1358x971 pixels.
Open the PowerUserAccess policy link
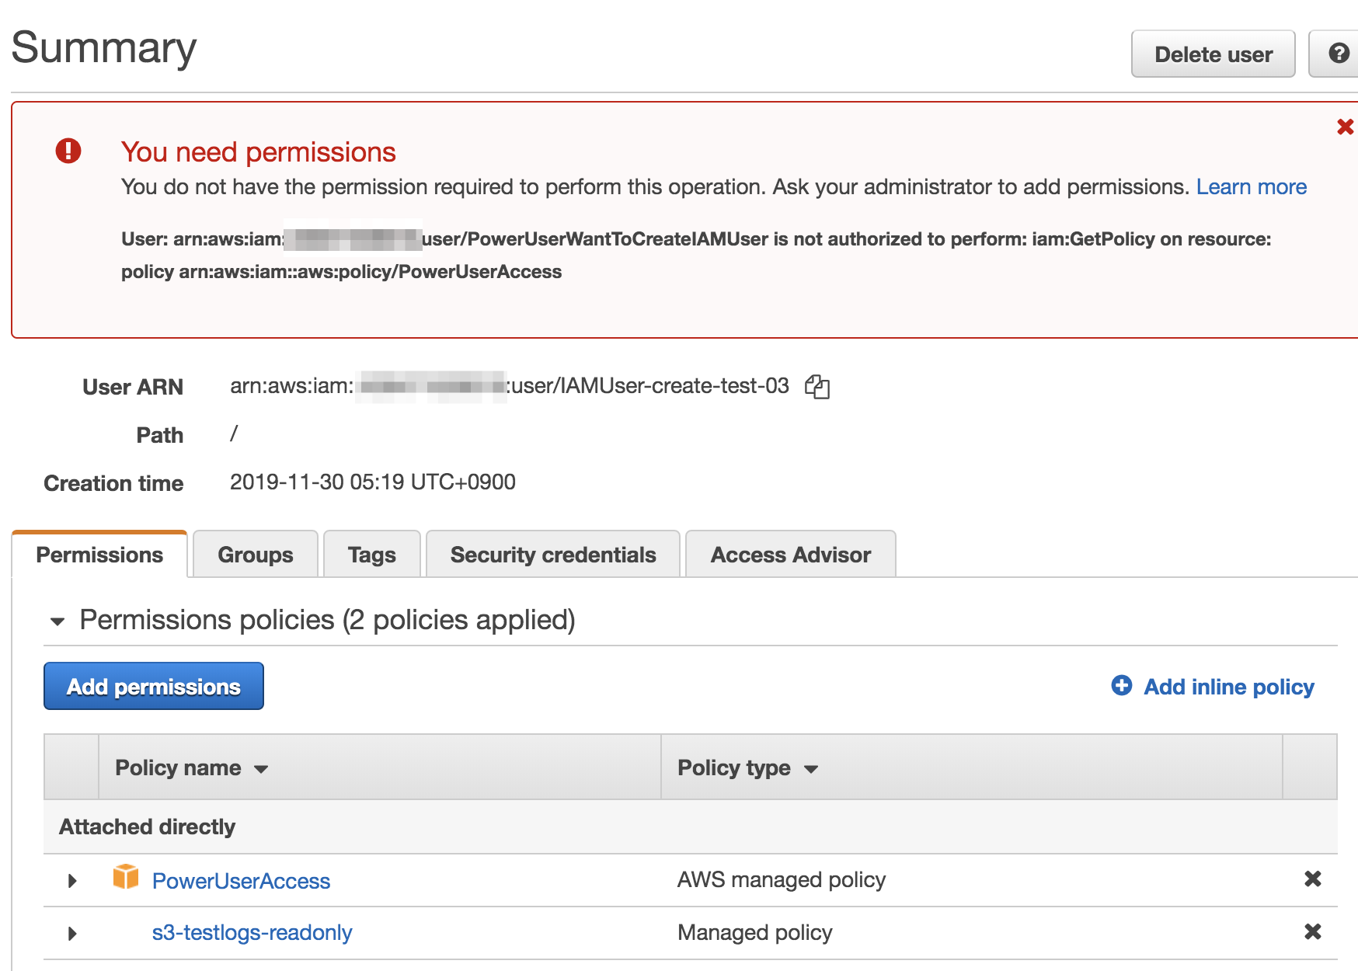click(241, 881)
